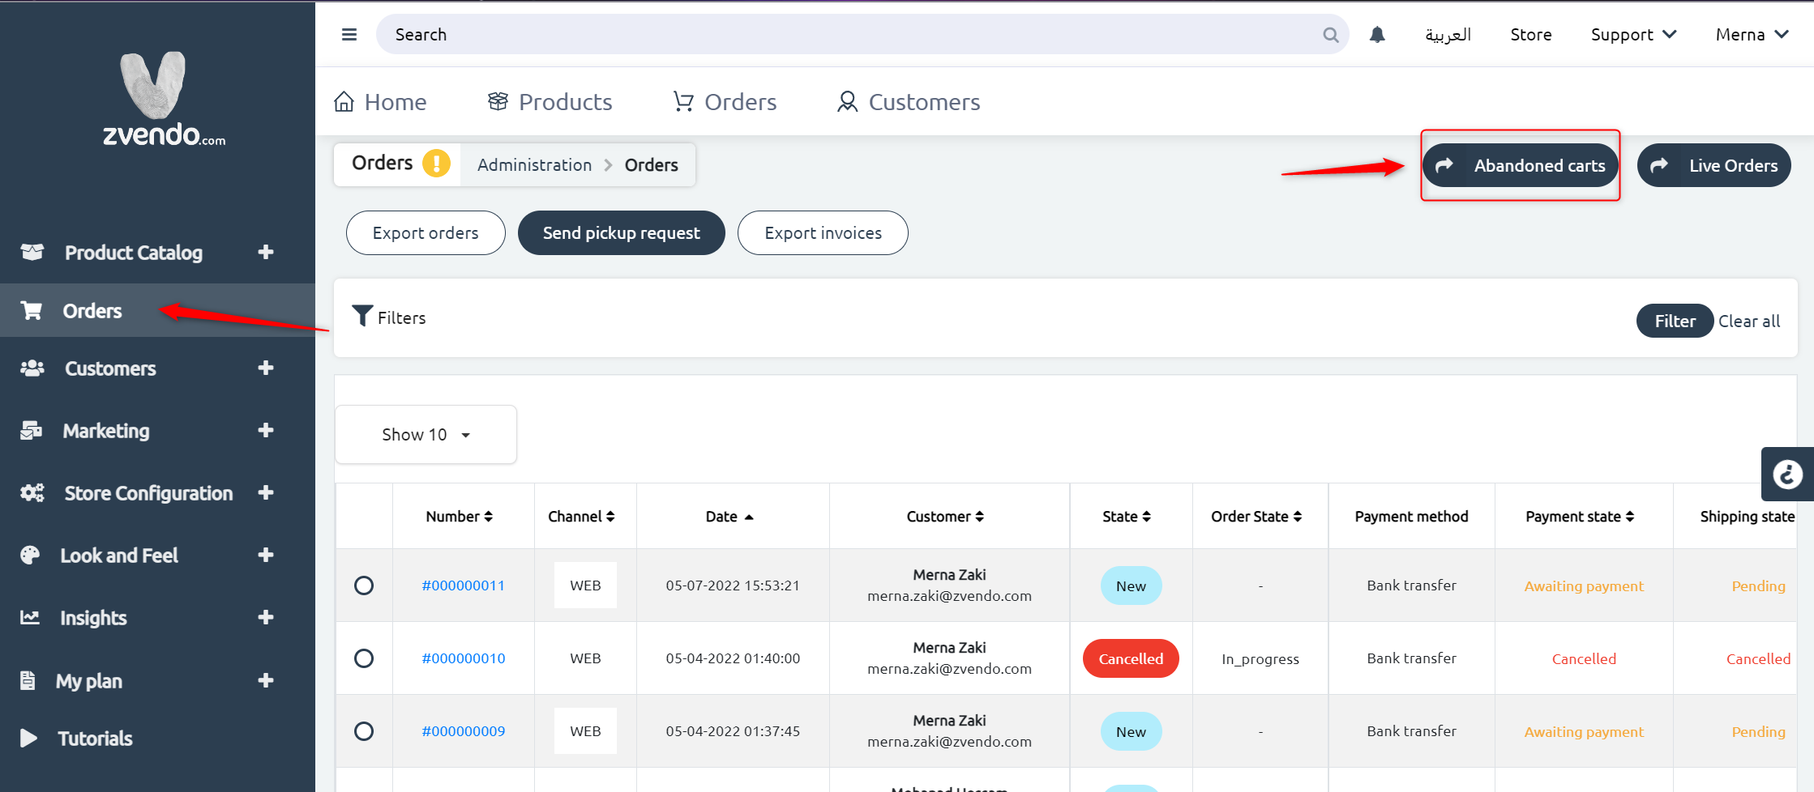Open the Show 10 rows dropdown
Screen dimensions: 1814x792
[426, 435]
